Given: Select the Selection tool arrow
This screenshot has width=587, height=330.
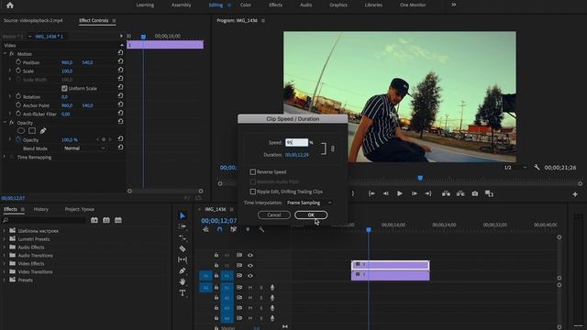Looking at the screenshot, I should coord(183,215).
